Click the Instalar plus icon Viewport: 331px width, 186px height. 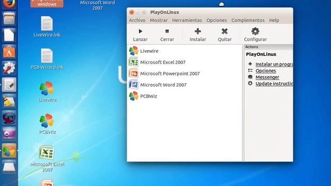coord(198,31)
